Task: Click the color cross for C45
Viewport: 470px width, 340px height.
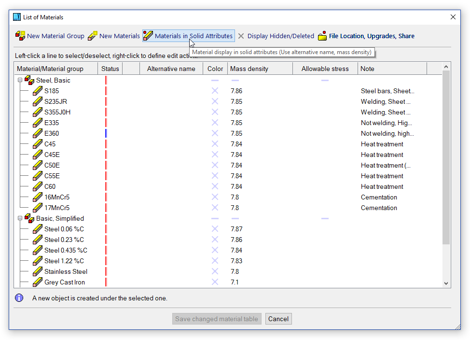Action: pos(215,144)
